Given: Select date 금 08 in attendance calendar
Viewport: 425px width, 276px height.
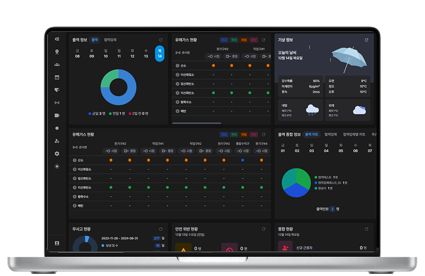Looking at the screenshot, I should [77, 53].
